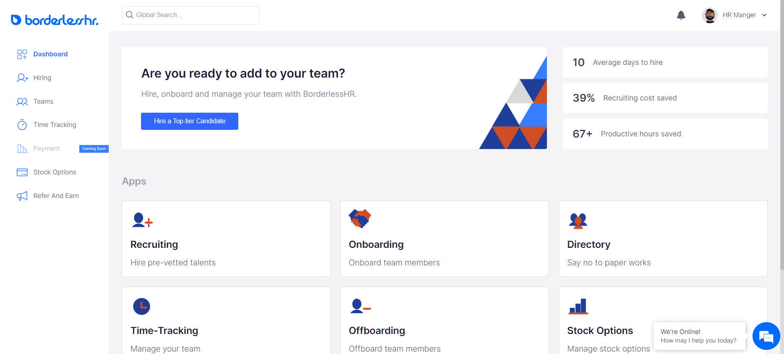Open Refer And Earn in the sidebar
This screenshot has height=354, width=784.
pos(56,196)
